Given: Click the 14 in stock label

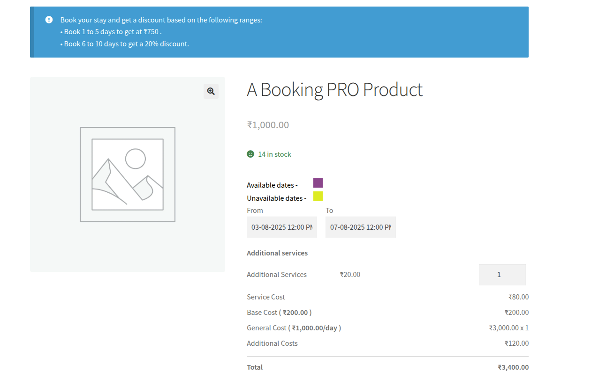Looking at the screenshot, I should pos(274,154).
